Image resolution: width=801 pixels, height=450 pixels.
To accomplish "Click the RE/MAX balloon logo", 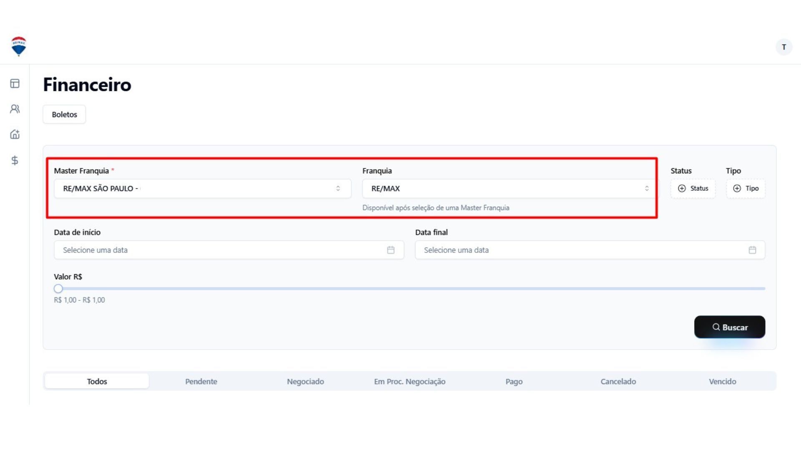I will (x=19, y=46).
